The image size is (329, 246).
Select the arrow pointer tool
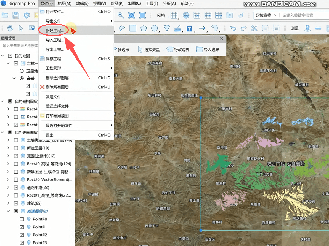(21, 28)
